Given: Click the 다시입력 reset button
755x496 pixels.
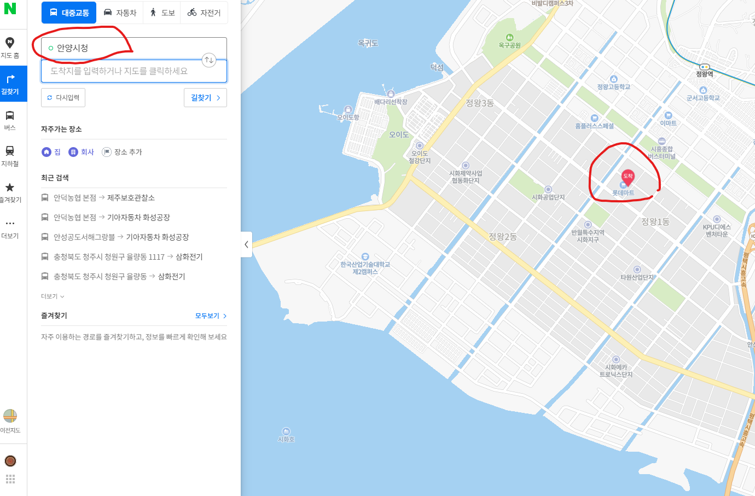Looking at the screenshot, I should coord(63,98).
